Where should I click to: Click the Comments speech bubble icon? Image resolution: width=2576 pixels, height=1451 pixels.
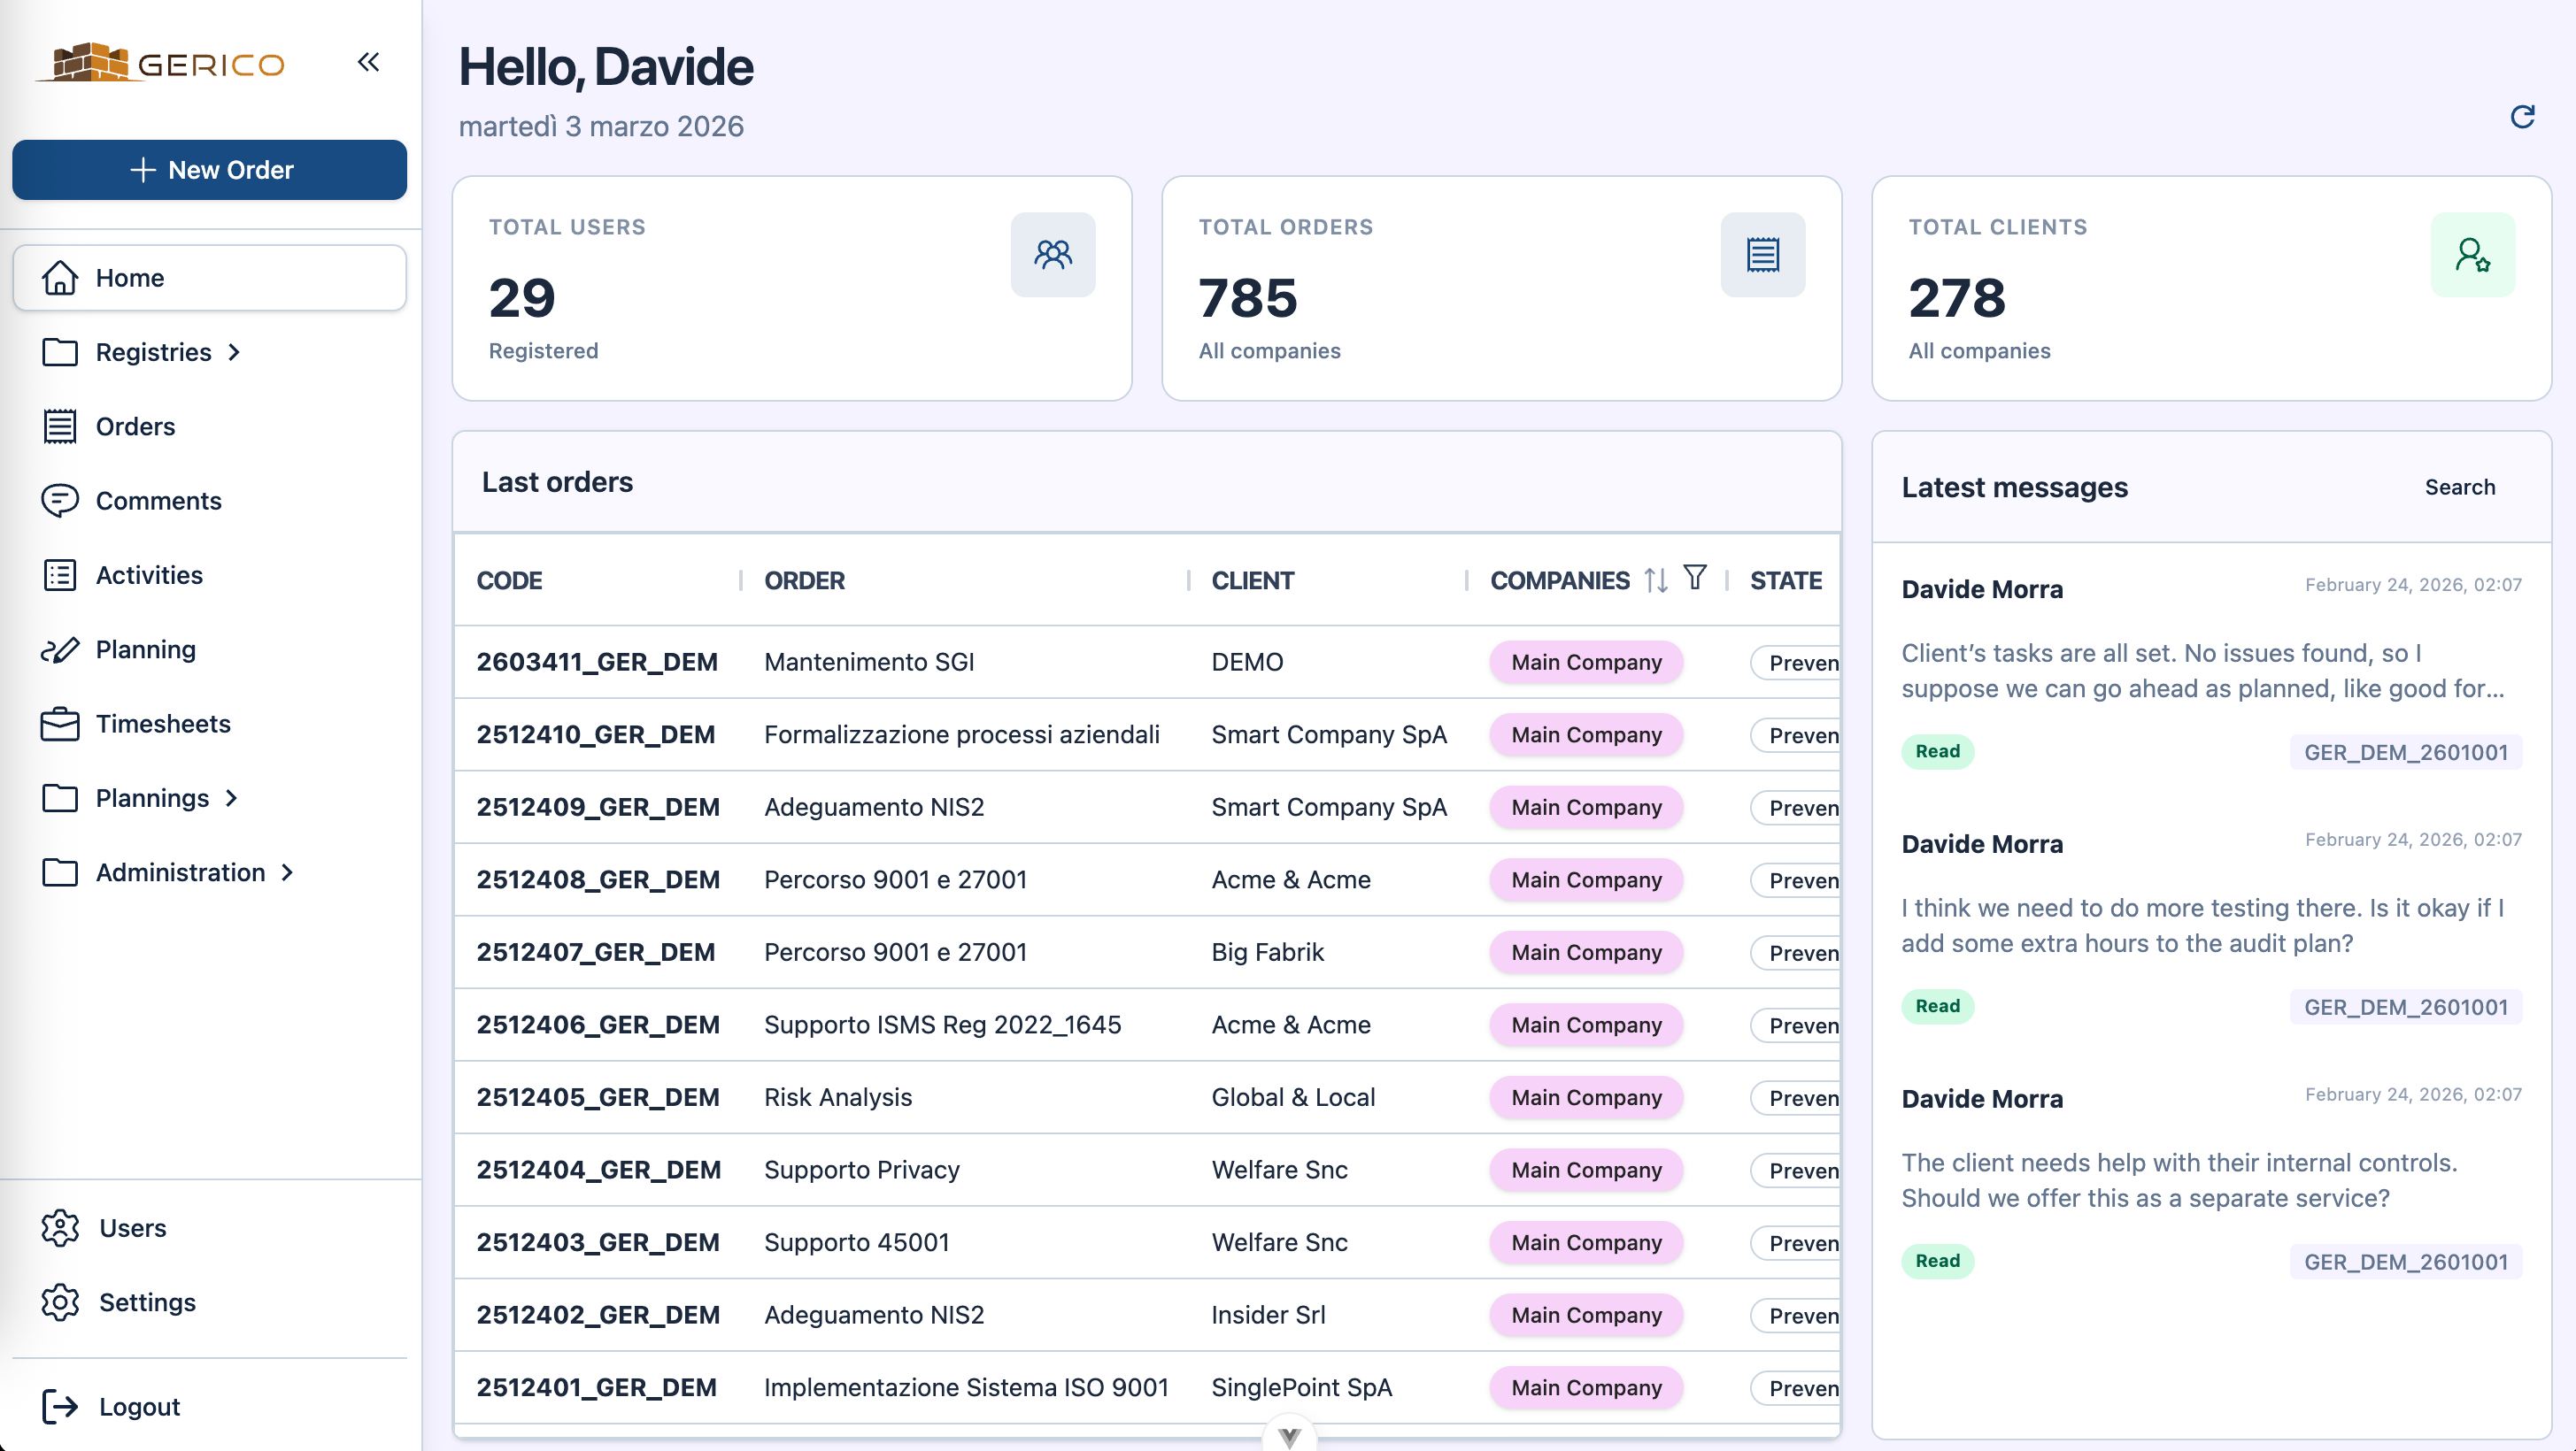tap(60, 501)
